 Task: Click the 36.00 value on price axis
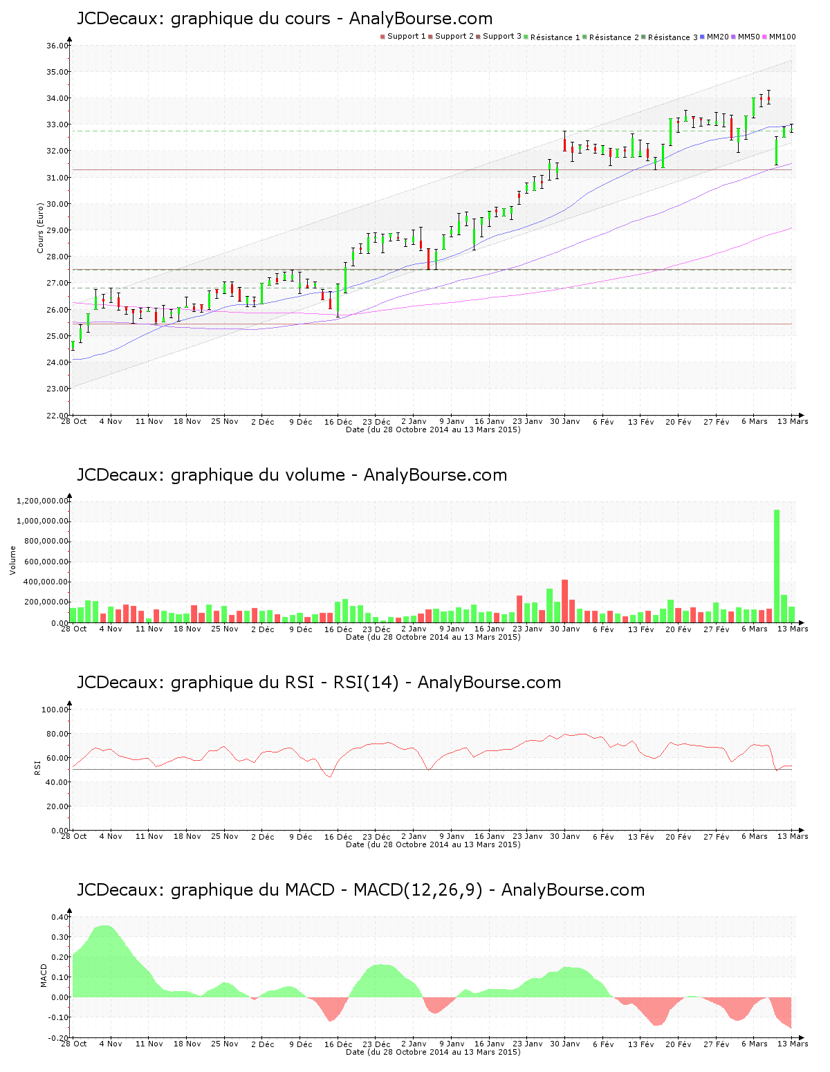(57, 46)
